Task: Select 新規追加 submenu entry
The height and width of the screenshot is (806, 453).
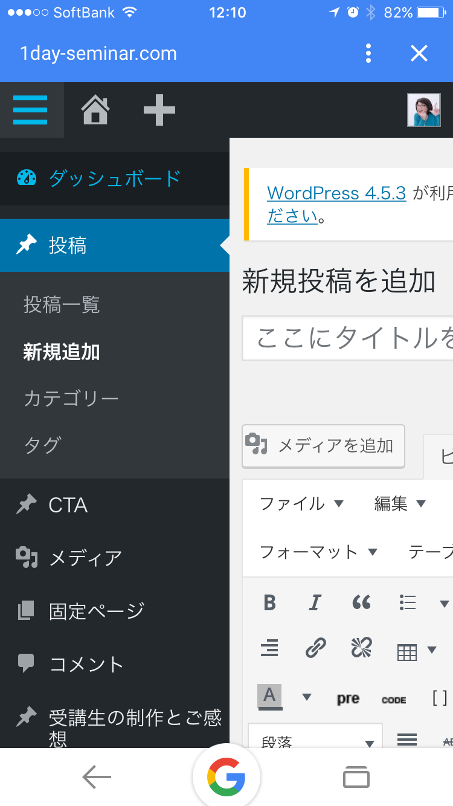Action: point(62,352)
